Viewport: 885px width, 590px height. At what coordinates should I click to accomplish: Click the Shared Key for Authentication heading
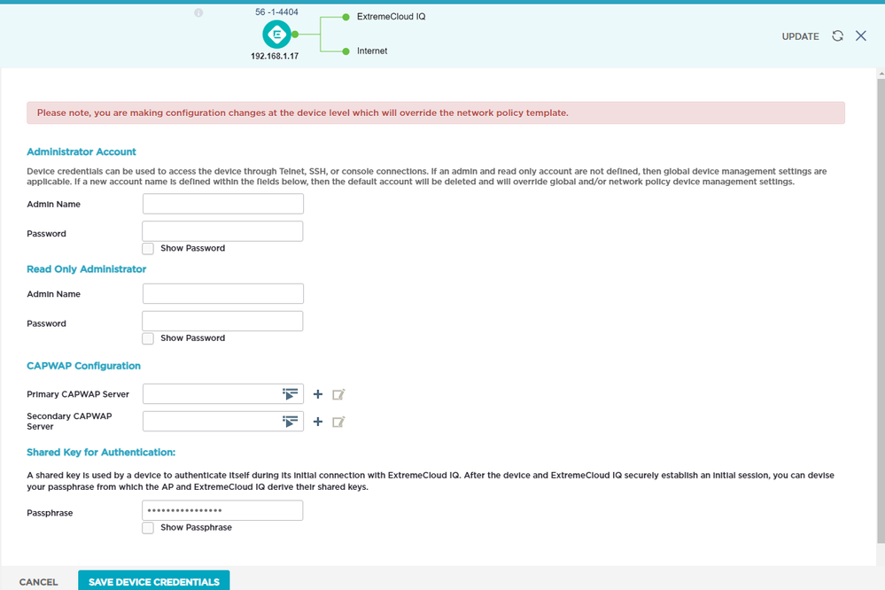[101, 452]
